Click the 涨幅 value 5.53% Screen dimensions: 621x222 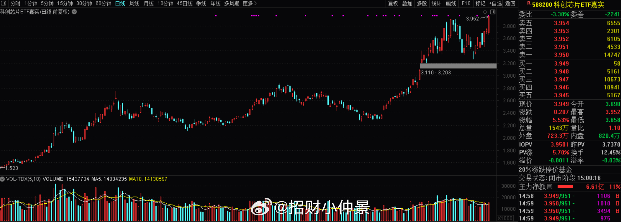point(561,120)
